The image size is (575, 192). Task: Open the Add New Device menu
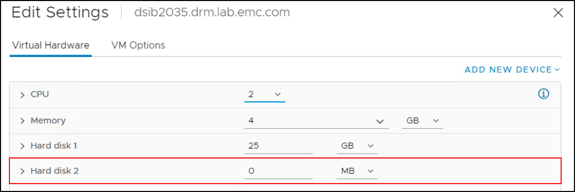(512, 70)
